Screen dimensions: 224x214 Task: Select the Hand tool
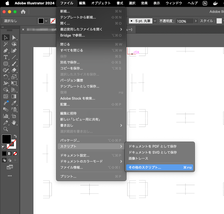click(x=14, y=123)
